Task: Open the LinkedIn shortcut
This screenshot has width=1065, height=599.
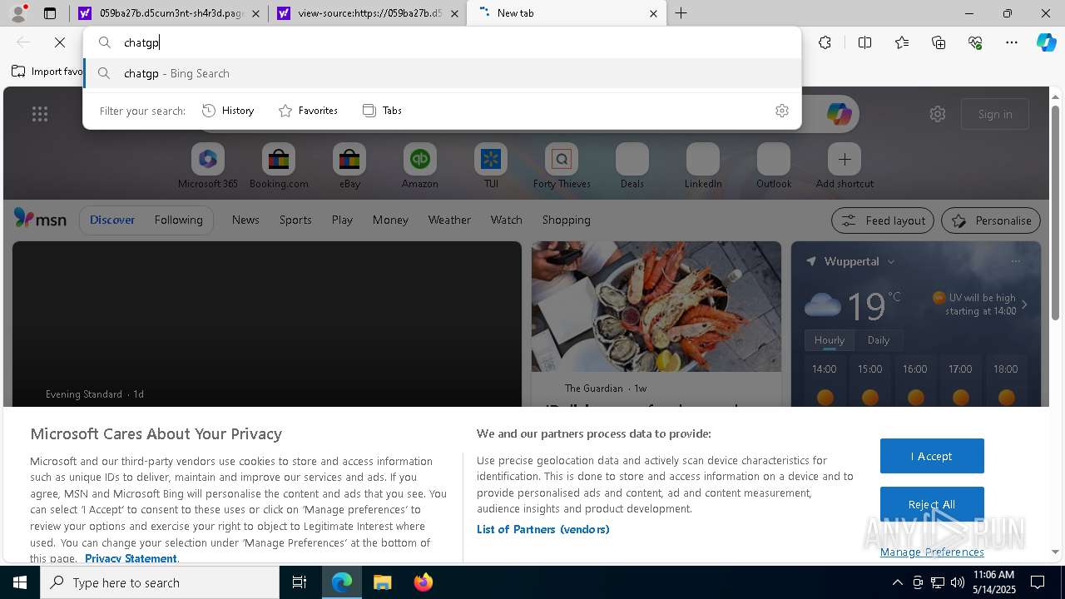Action: point(703,166)
